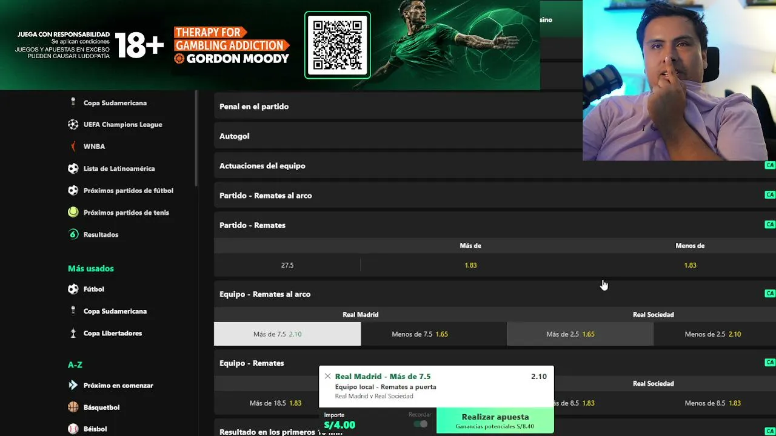
Task: Place the bet with Realizar apuesta
Action: point(495,420)
